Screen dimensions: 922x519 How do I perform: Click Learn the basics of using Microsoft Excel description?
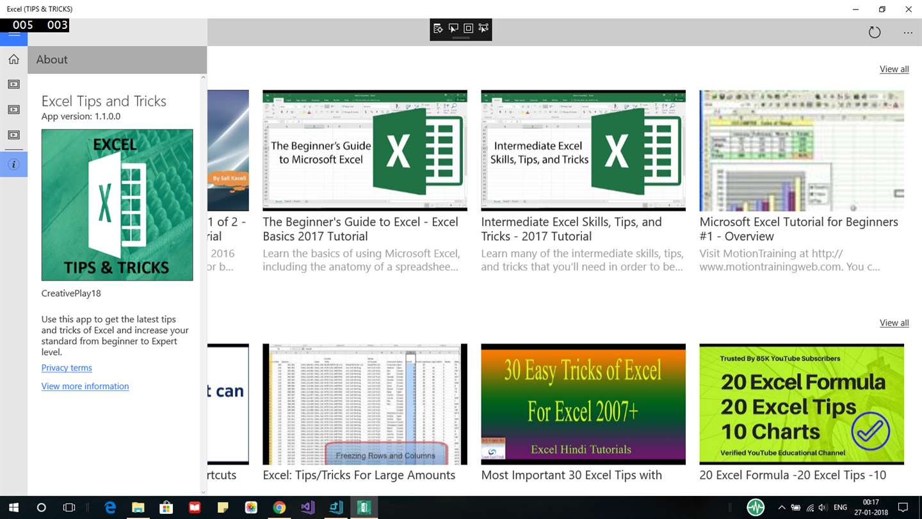(361, 260)
